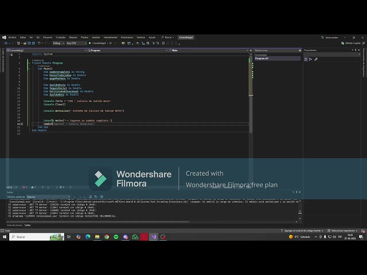The width and height of the screenshot is (367, 275).
Task: Select Program.vb in the Tabulaciones panel
Action: (278, 58)
